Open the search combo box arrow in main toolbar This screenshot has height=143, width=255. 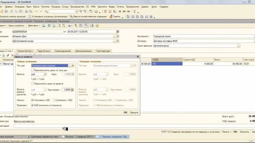(x=76, y=12)
